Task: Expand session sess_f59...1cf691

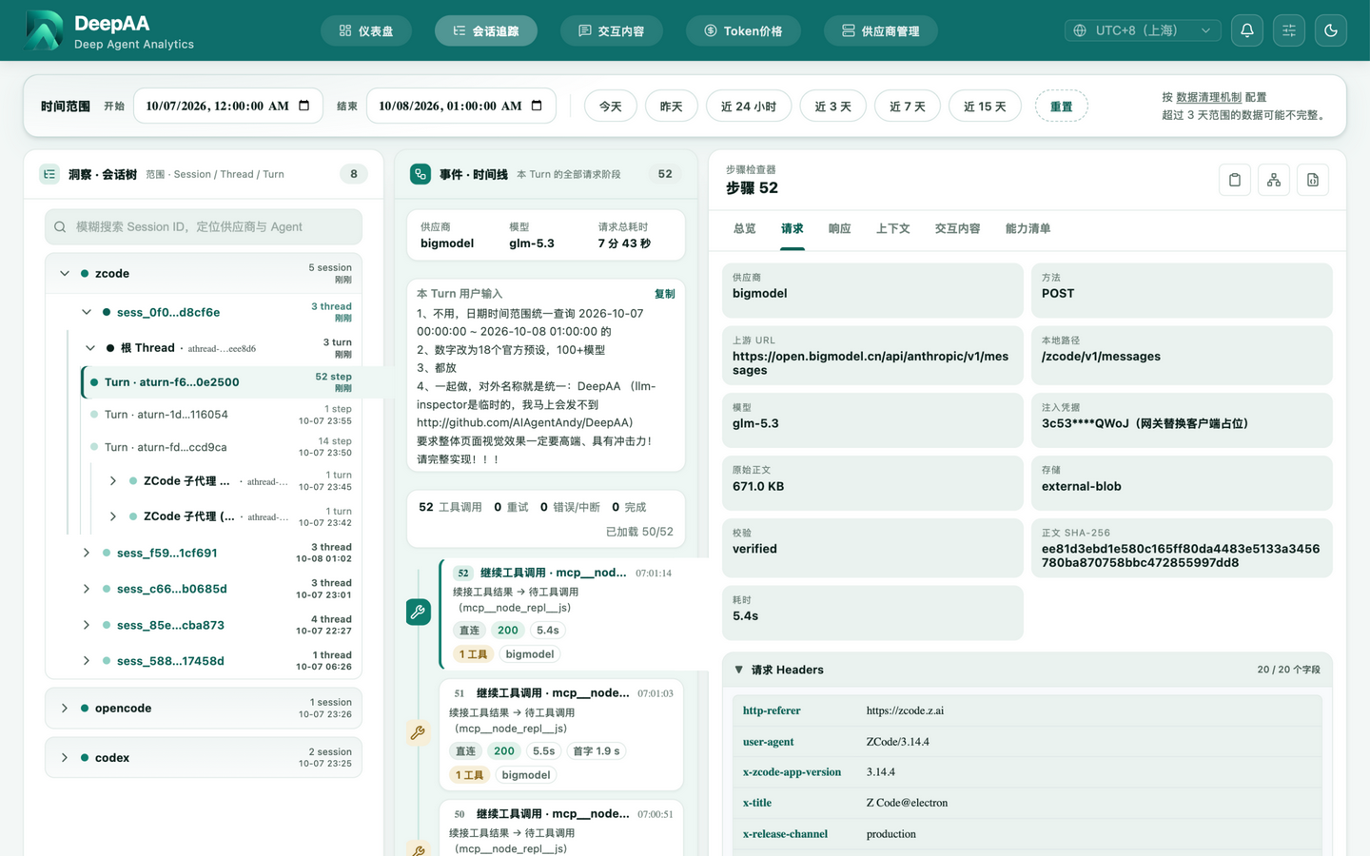Action: click(x=87, y=553)
